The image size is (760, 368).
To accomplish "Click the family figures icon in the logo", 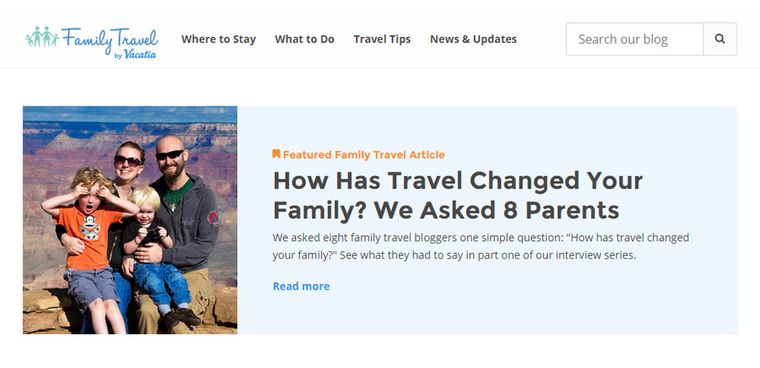I will pyautogui.click(x=42, y=37).
